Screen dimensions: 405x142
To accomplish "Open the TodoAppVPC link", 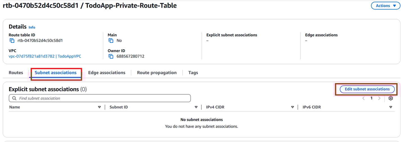I will tap(45, 56).
